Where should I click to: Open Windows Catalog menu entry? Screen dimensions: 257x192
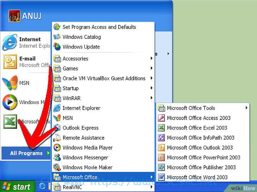coord(103,37)
